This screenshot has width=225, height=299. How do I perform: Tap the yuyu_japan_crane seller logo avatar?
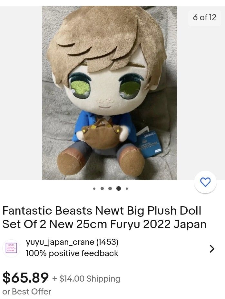11,248
